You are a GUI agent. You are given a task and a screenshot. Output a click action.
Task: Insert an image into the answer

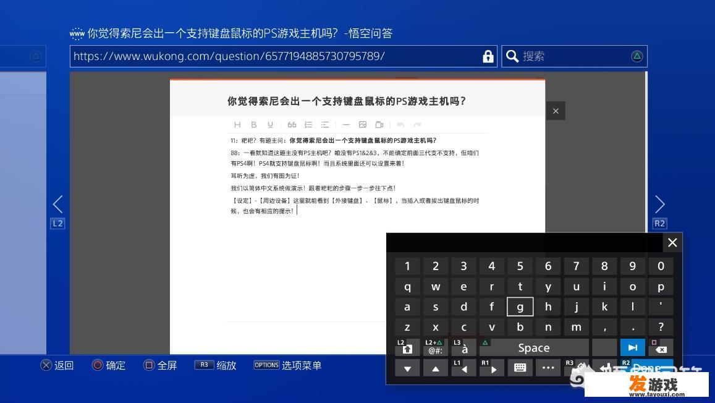[x=363, y=124]
